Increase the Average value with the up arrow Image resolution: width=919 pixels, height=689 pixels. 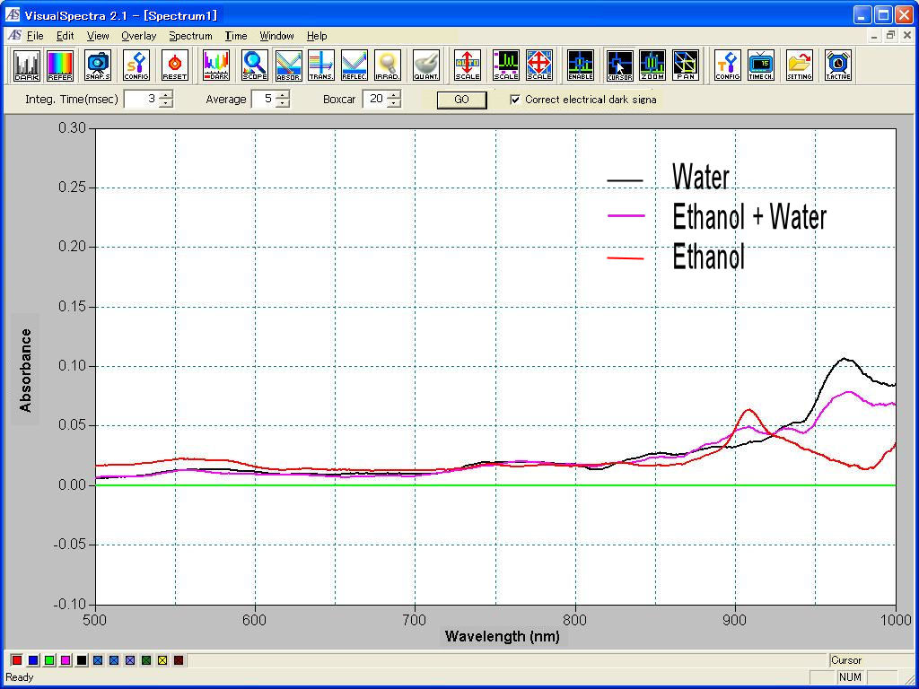(x=280, y=95)
